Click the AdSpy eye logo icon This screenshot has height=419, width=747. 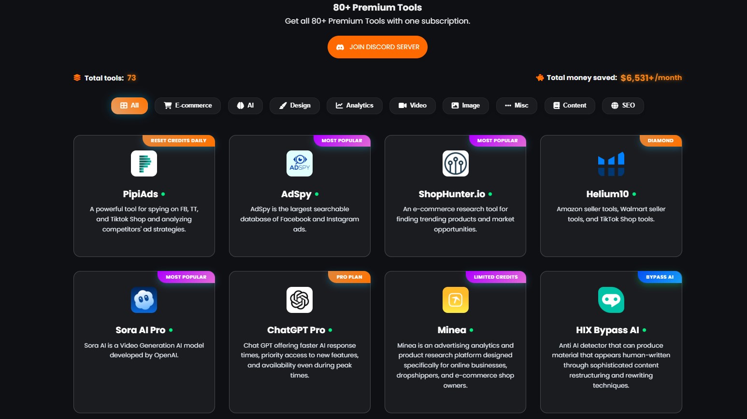click(300, 163)
